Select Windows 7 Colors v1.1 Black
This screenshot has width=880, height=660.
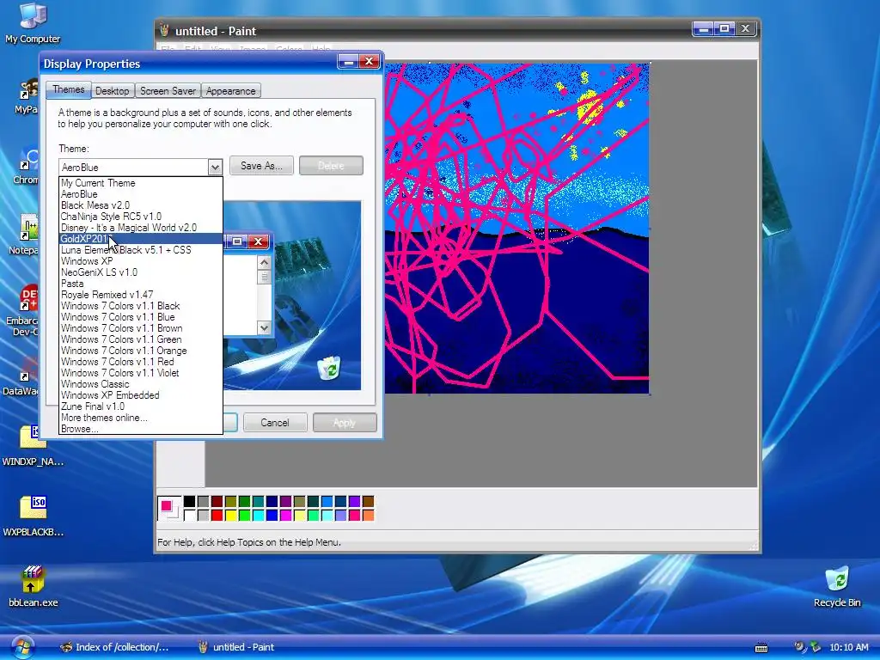coord(141,307)
